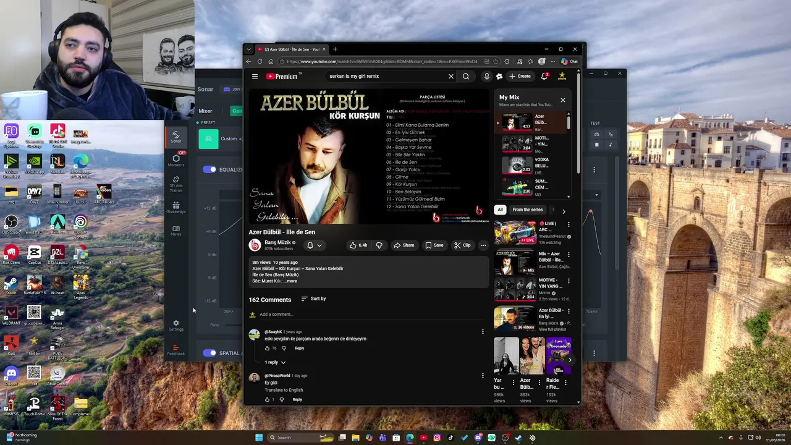Open Moments in SteelSeries sidebar
791x445 pixels.
tap(176, 161)
